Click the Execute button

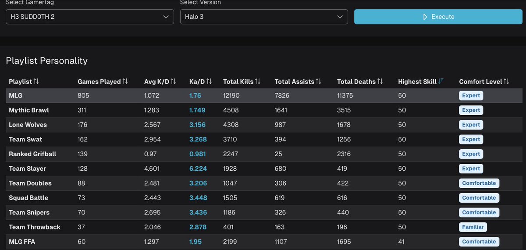(x=438, y=17)
